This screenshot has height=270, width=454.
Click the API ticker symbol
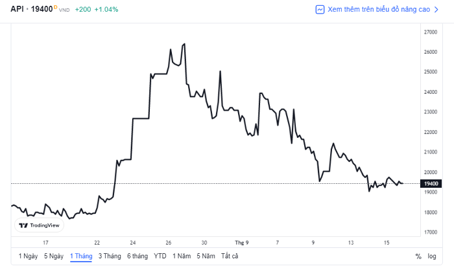pyautogui.click(x=17, y=9)
